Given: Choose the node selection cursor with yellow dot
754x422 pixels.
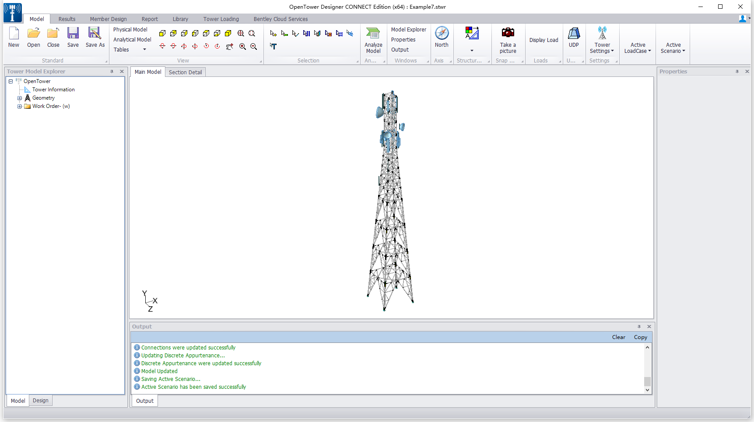Looking at the screenshot, I should tap(274, 33).
